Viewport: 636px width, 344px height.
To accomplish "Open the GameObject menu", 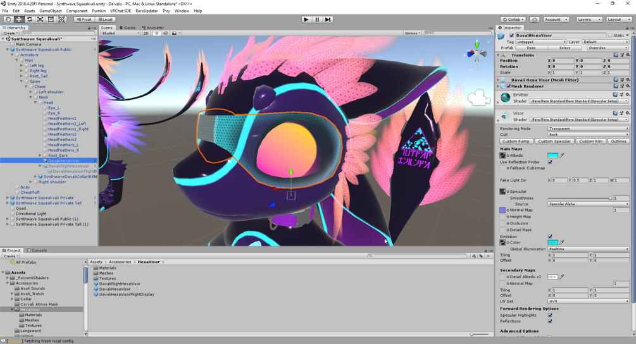I will [51, 11].
